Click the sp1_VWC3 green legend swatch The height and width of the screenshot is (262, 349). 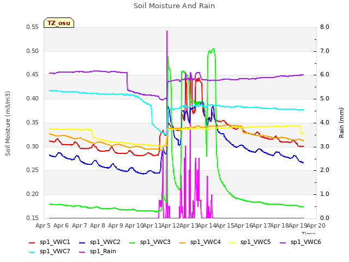coord(133,242)
